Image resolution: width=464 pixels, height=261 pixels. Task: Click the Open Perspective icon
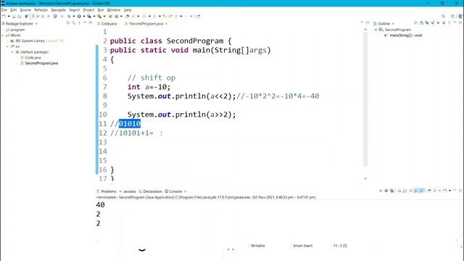point(452,16)
